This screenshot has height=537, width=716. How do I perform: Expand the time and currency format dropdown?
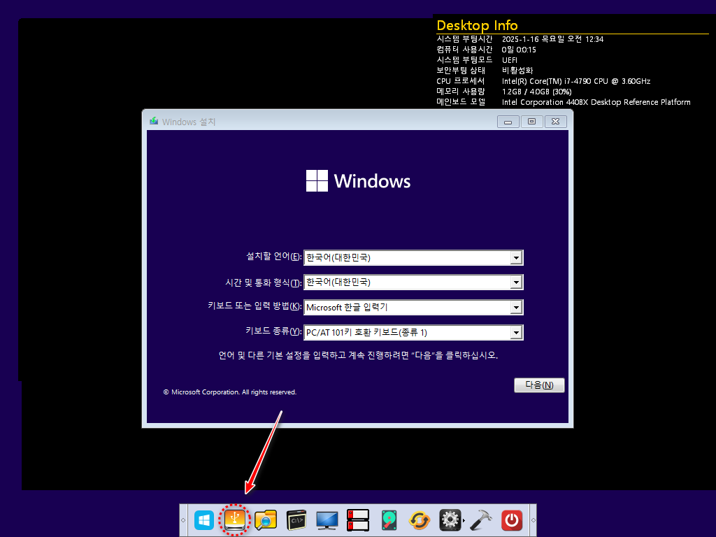pyautogui.click(x=516, y=282)
